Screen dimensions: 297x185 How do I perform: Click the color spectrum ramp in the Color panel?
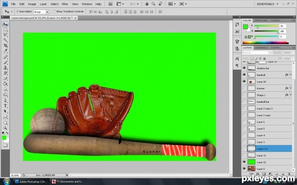pos(265,42)
